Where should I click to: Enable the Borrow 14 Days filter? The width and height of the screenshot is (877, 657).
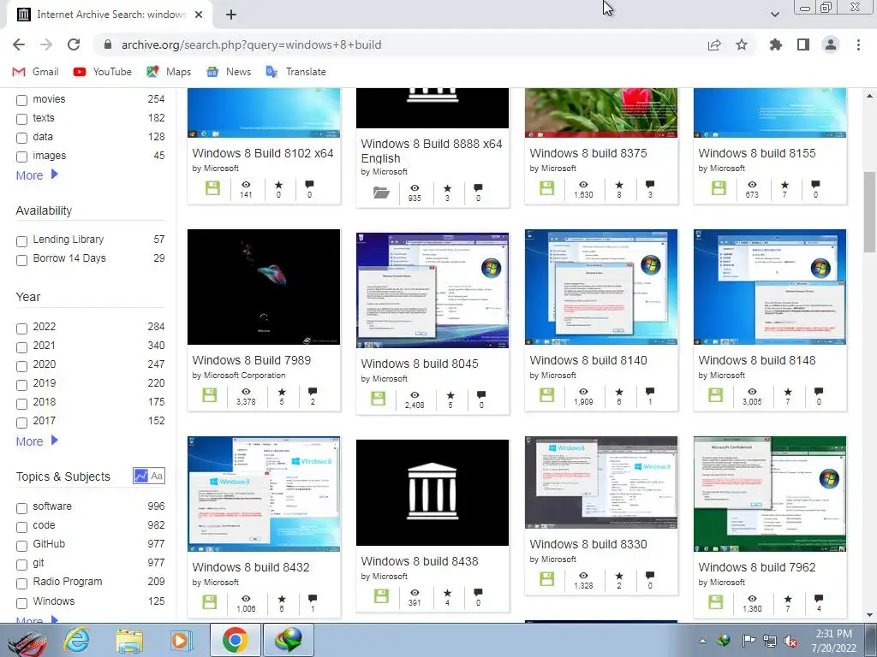(21, 260)
